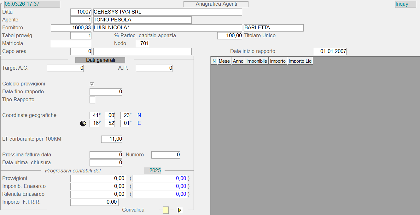Click the Mese column header
The image size is (420, 215).
pos(224,61)
